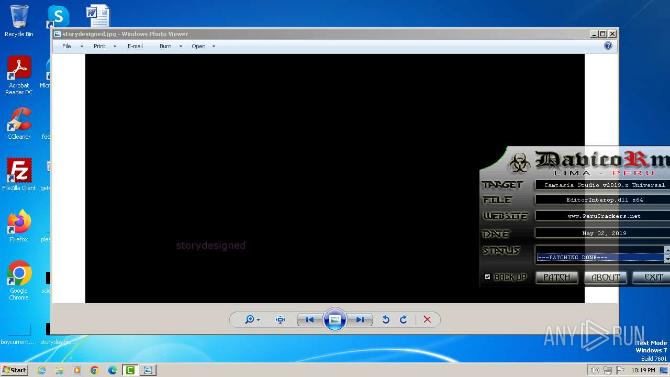This screenshot has width=670, height=377.
Task: Expand the File dropdown arrow
Action: click(82, 46)
